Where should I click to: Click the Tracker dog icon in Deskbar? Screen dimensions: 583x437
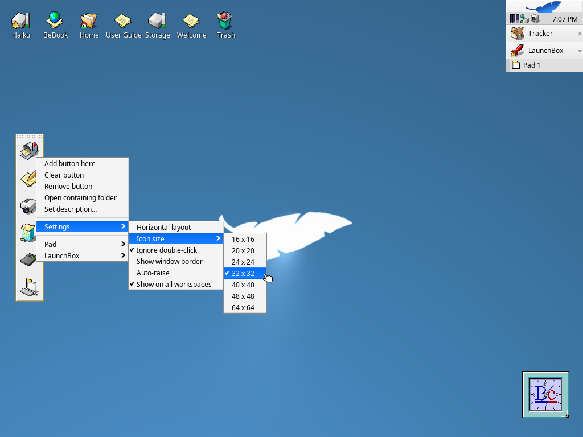pos(517,34)
